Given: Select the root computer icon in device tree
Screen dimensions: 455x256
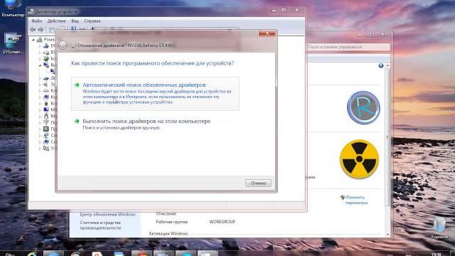Looking at the screenshot, I should coord(40,40).
